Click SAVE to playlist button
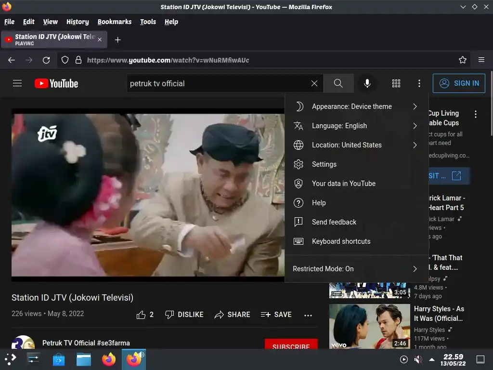This screenshot has width=493, height=370. click(276, 315)
